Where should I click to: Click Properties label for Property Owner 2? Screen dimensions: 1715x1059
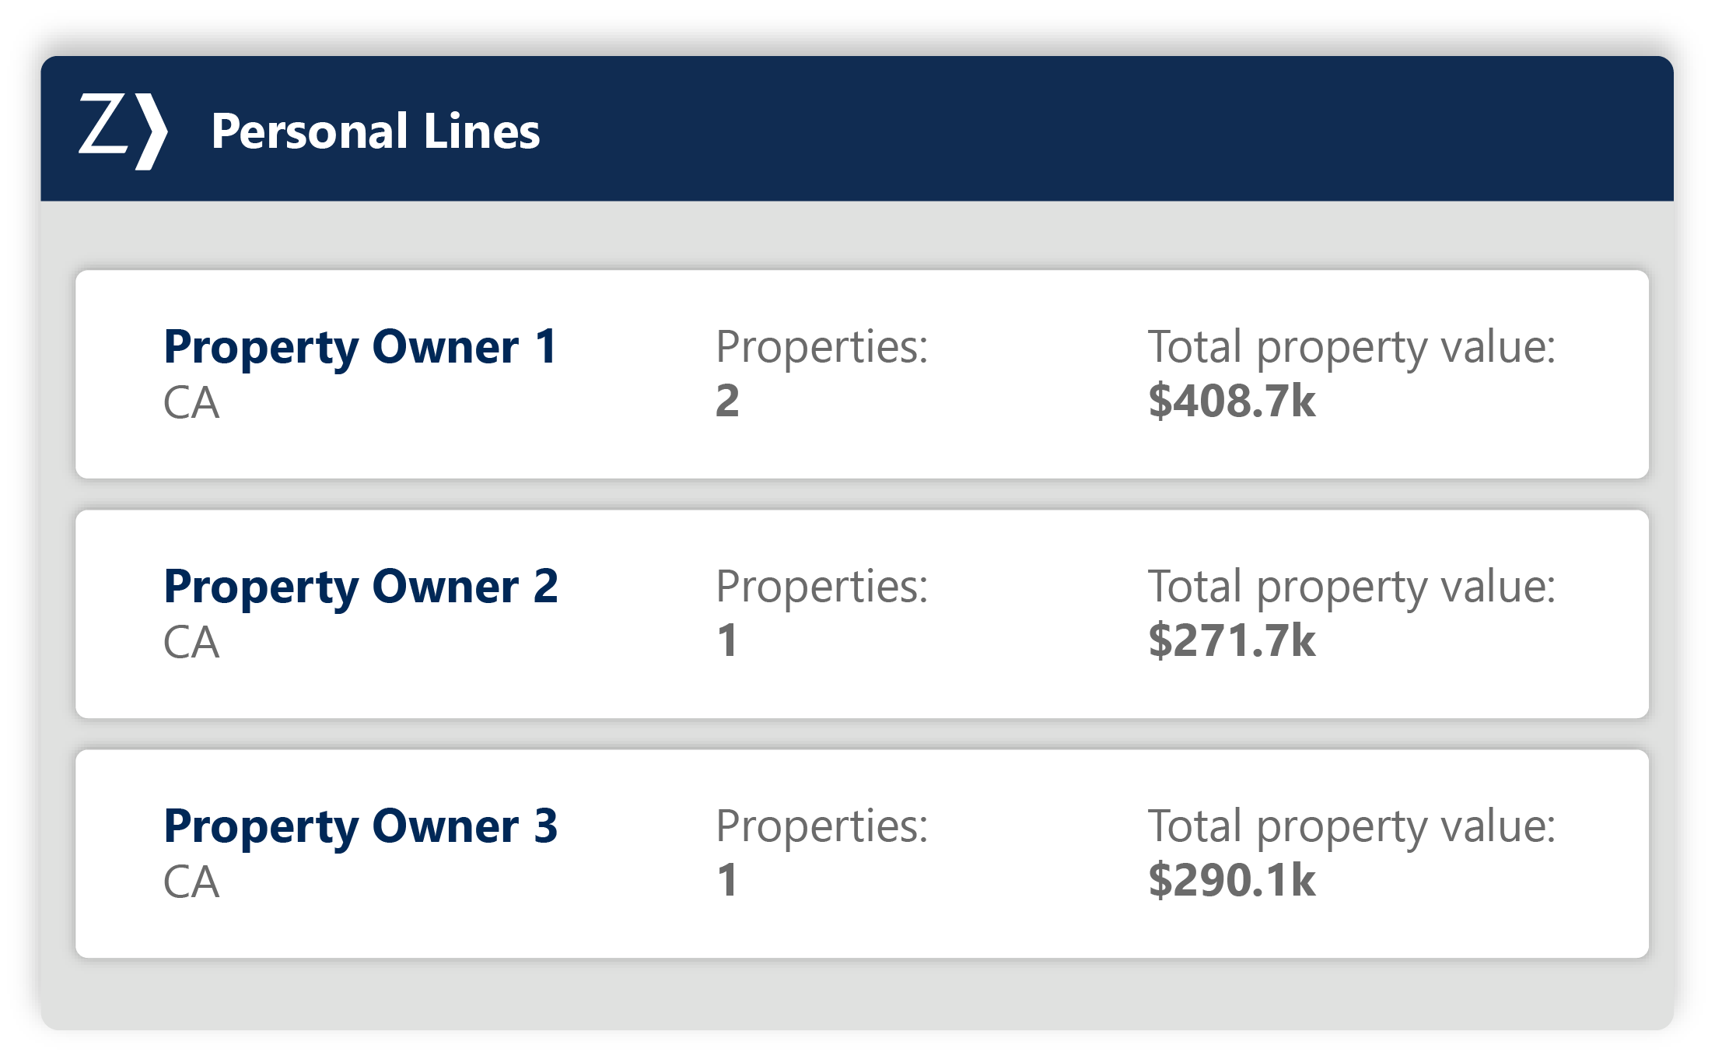(x=821, y=586)
